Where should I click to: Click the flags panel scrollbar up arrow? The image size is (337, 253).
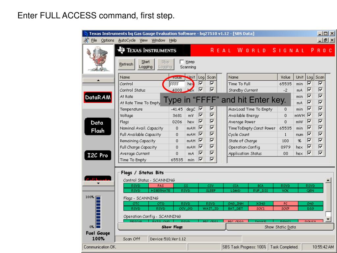click(x=328, y=180)
